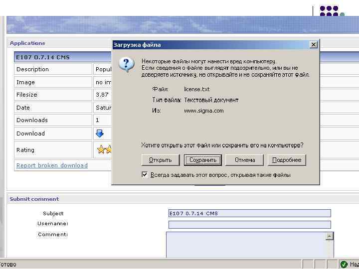Click the Date row label
Screen dimensions: 359x269
click(x=23, y=107)
